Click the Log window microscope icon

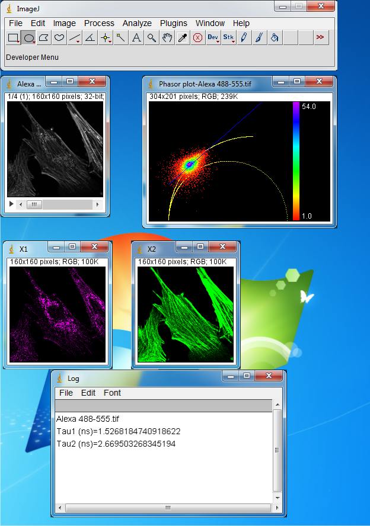60,379
